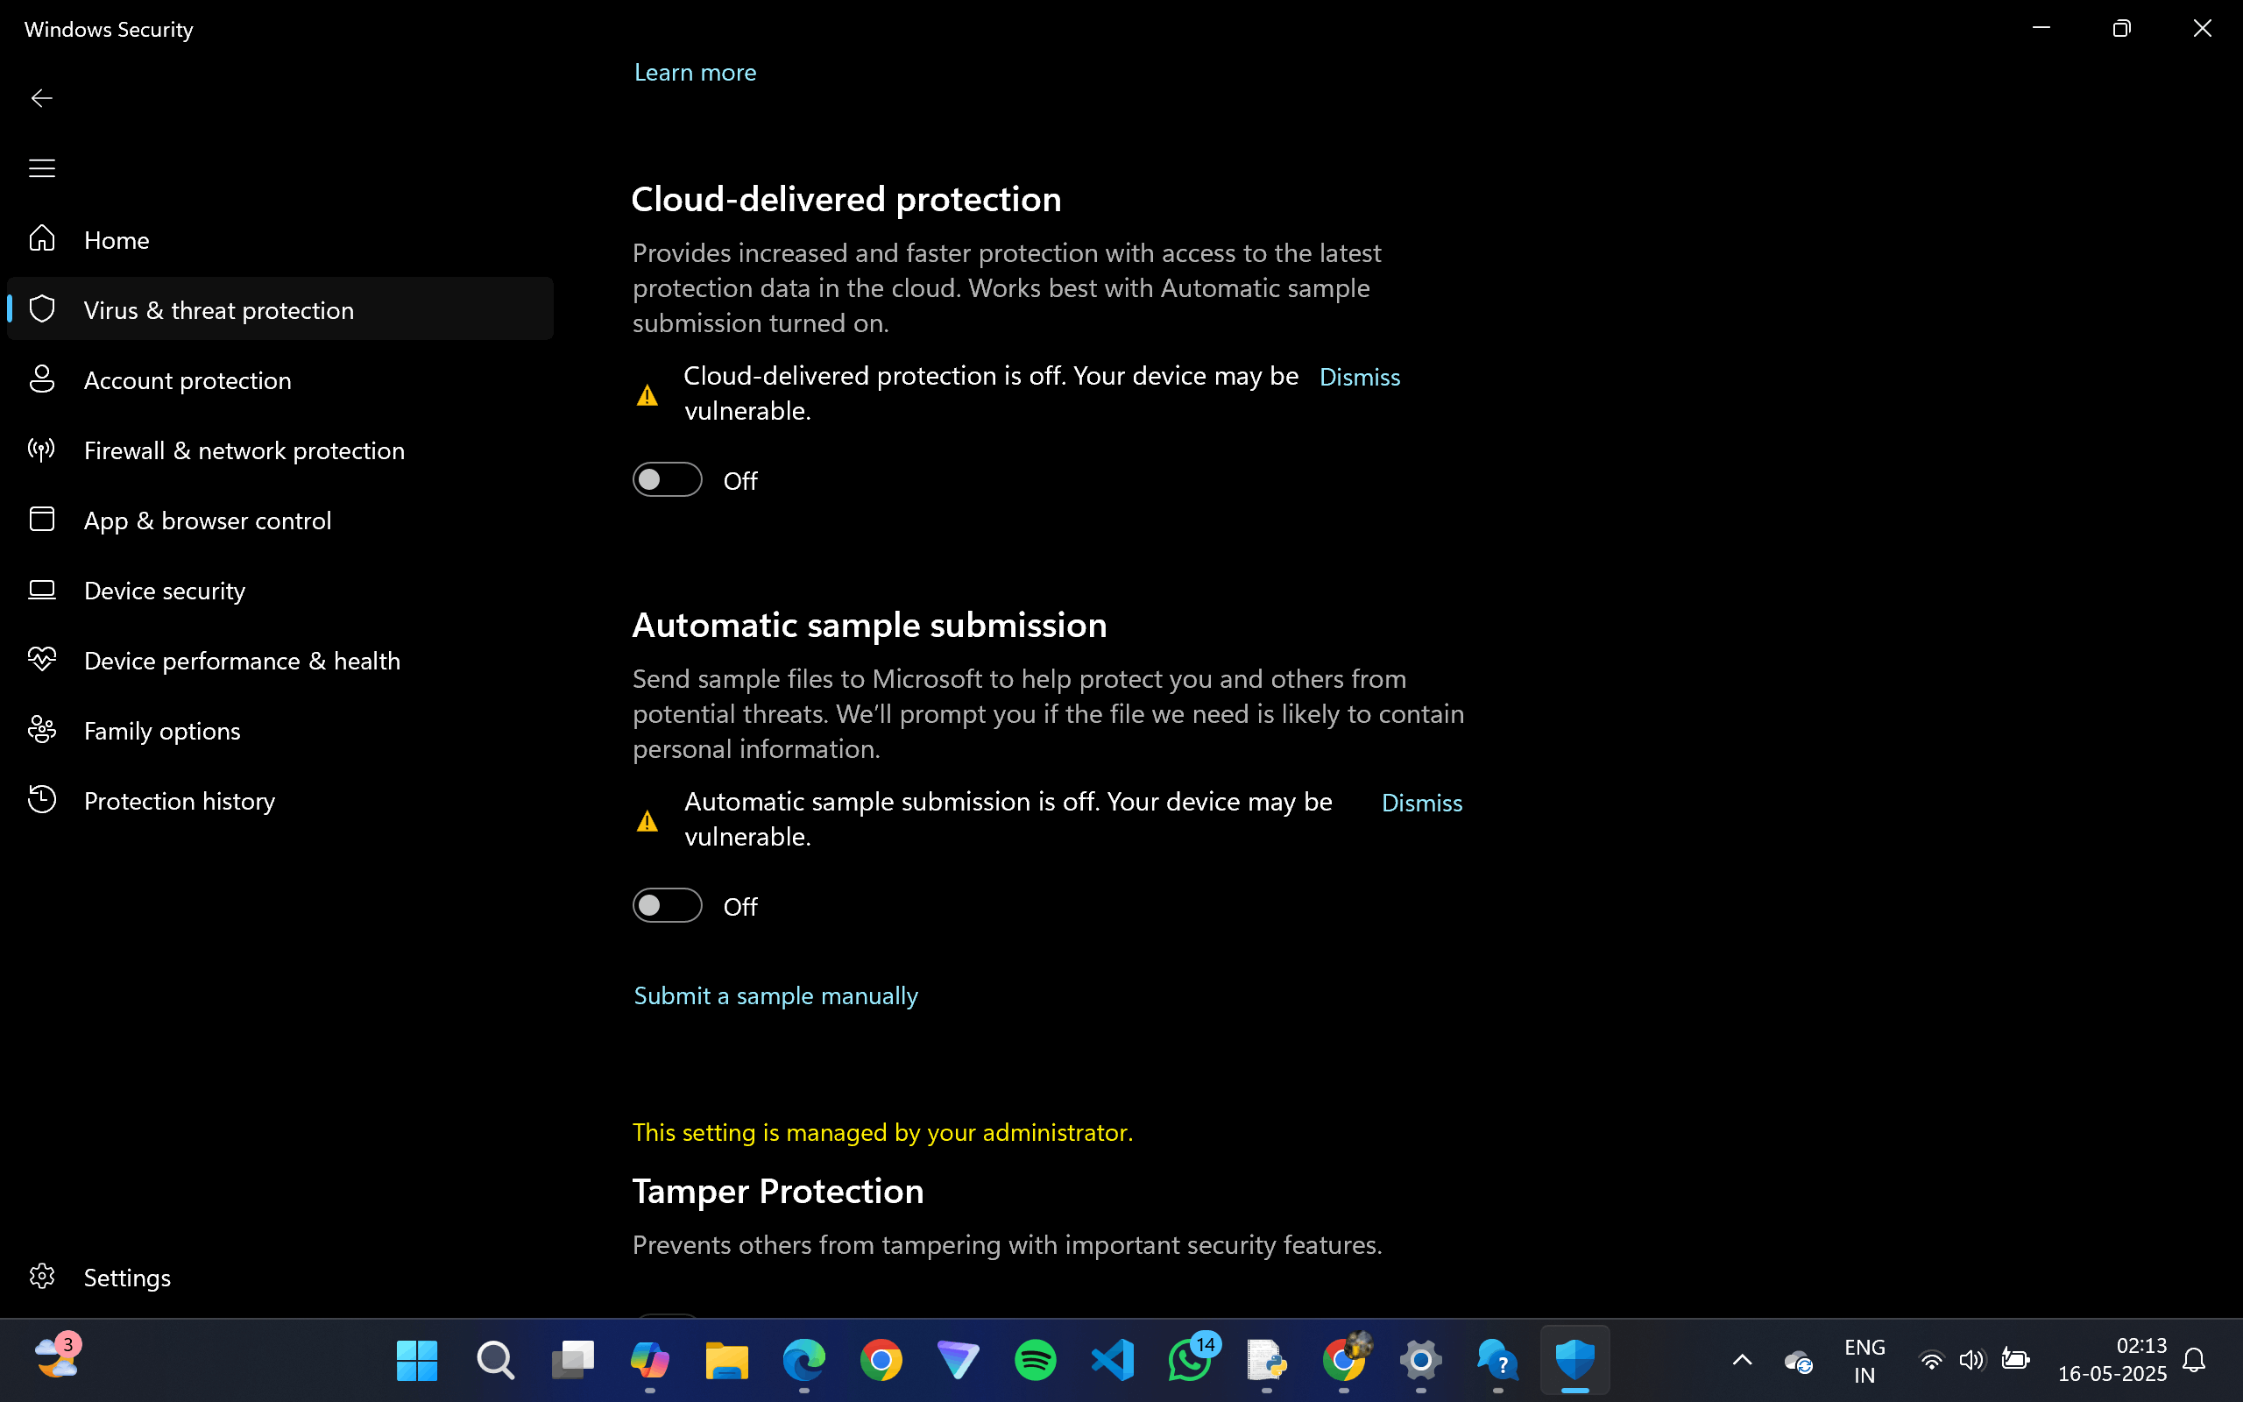Show hidden icons in system tray

pyautogui.click(x=1742, y=1360)
